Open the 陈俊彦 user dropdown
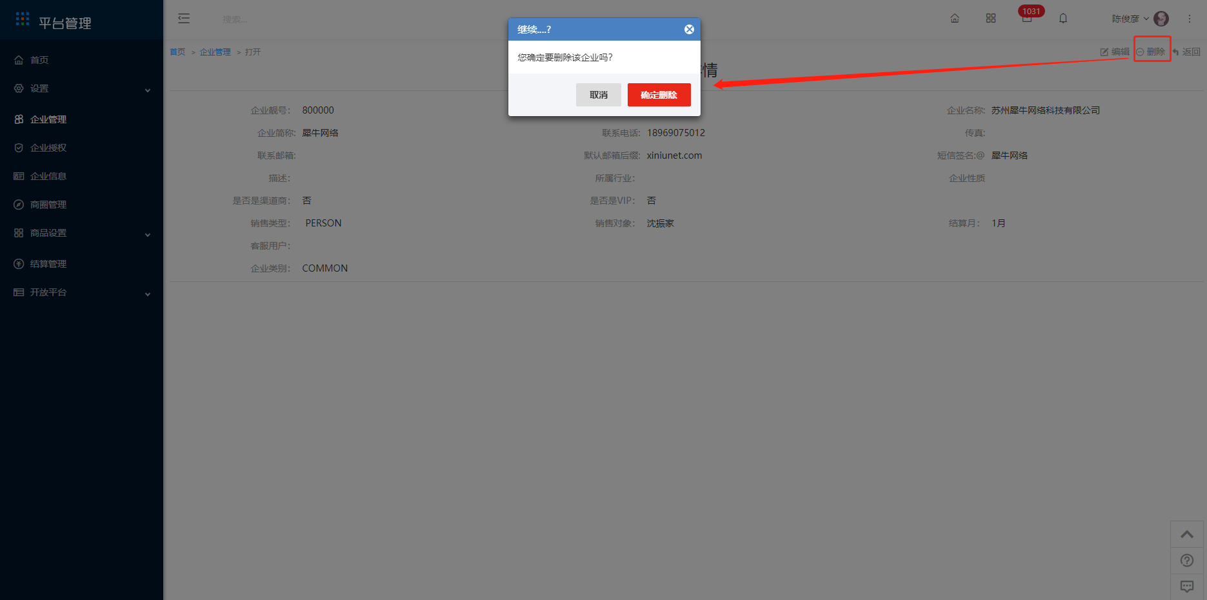The width and height of the screenshot is (1207, 600). pos(1130,19)
